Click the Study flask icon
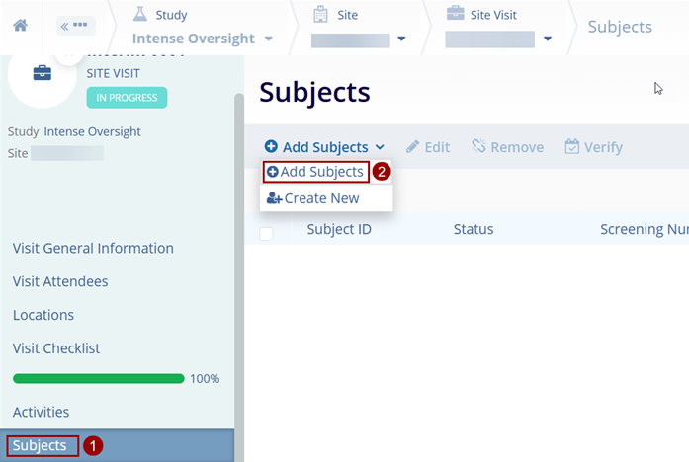689x462 pixels. pyautogui.click(x=139, y=15)
